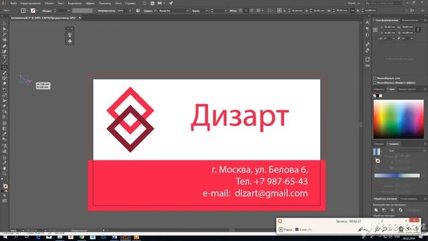Open the Окно menu
Image resolution: width=428 pixels, height=241 pixels.
coord(118,3)
